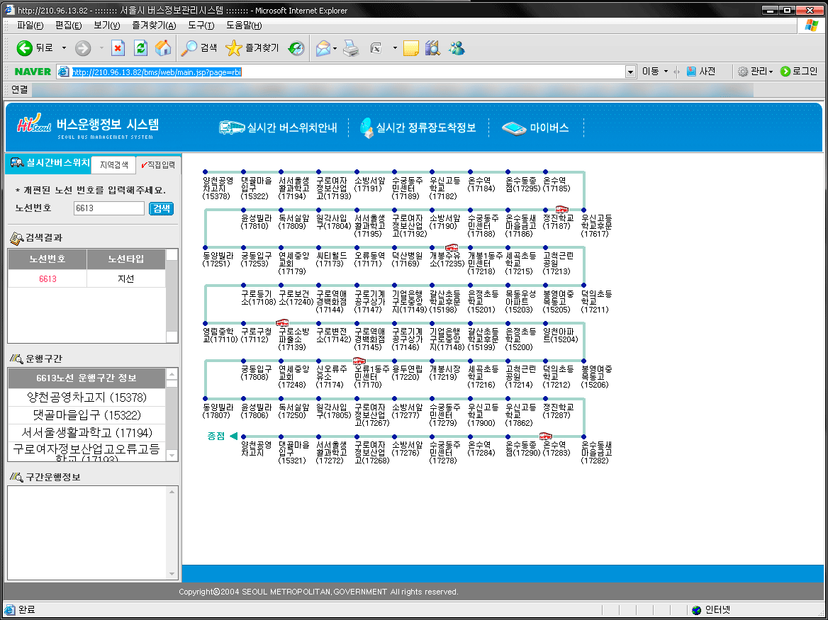Open the 즐겨찾기 star toolbar button
828x620 pixels.
pos(252,48)
